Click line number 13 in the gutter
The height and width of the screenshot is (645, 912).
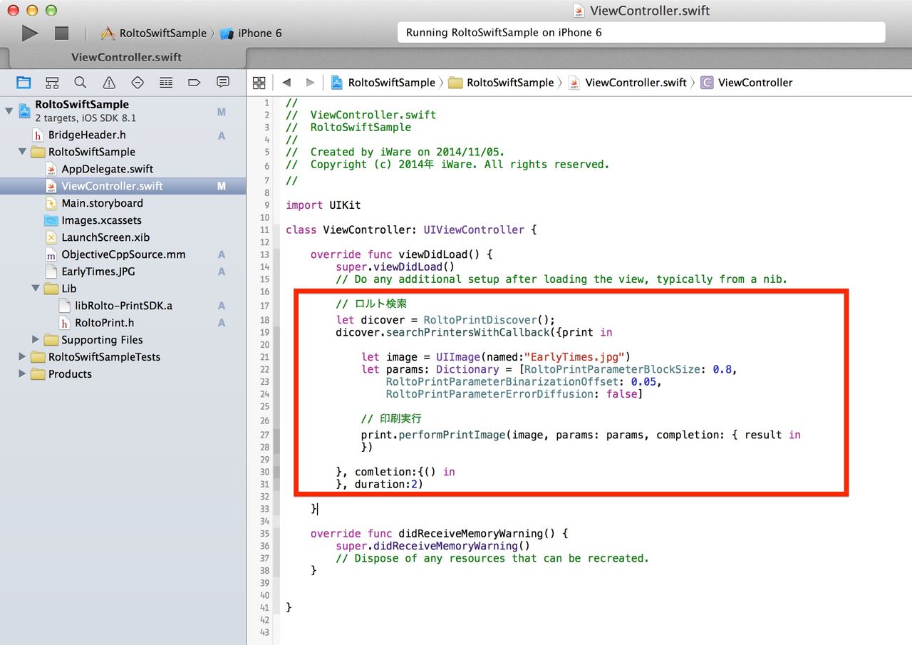click(265, 254)
